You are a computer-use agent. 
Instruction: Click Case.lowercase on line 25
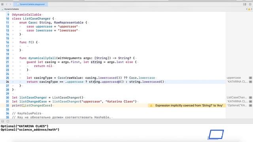[142, 78]
